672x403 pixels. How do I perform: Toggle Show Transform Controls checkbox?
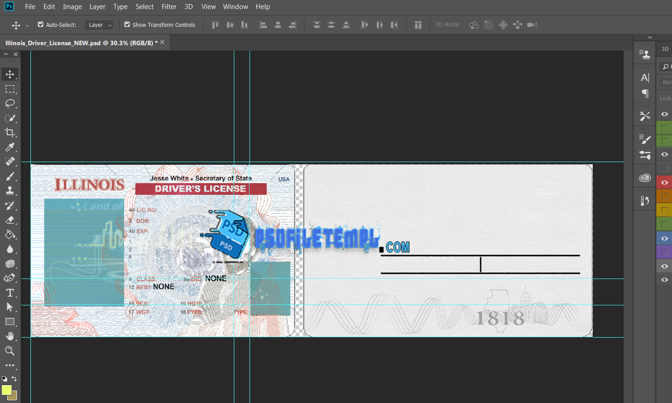[127, 25]
